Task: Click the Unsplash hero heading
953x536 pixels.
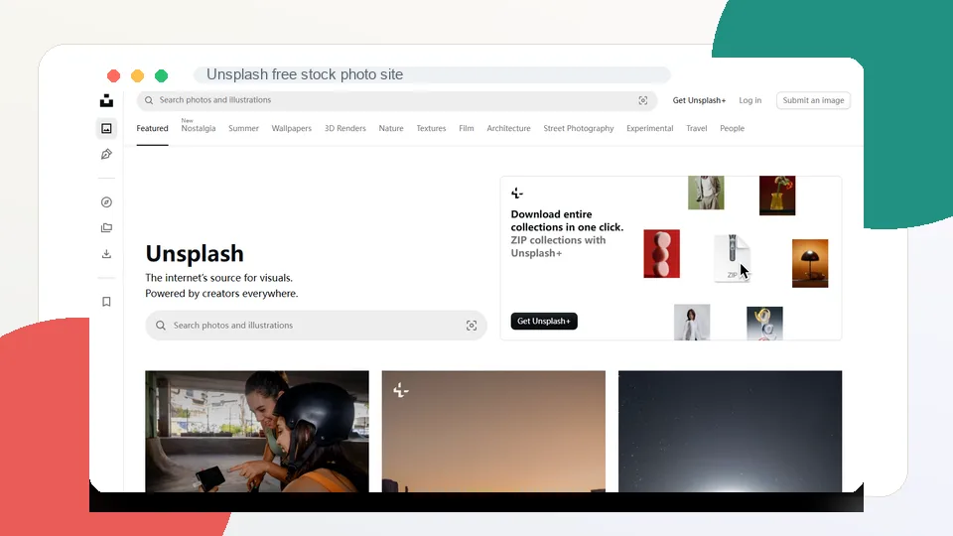Action: [195, 253]
